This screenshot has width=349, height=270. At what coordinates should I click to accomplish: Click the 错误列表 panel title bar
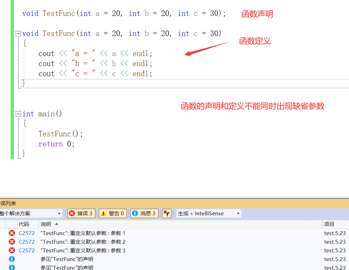point(174,204)
